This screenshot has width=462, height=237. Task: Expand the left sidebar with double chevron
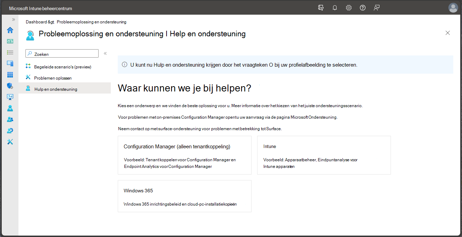[x=14, y=20]
